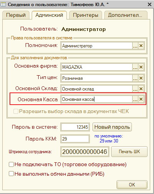Focus the Пароль ККМ input field
The image size is (154, 194).
(x=75, y=139)
